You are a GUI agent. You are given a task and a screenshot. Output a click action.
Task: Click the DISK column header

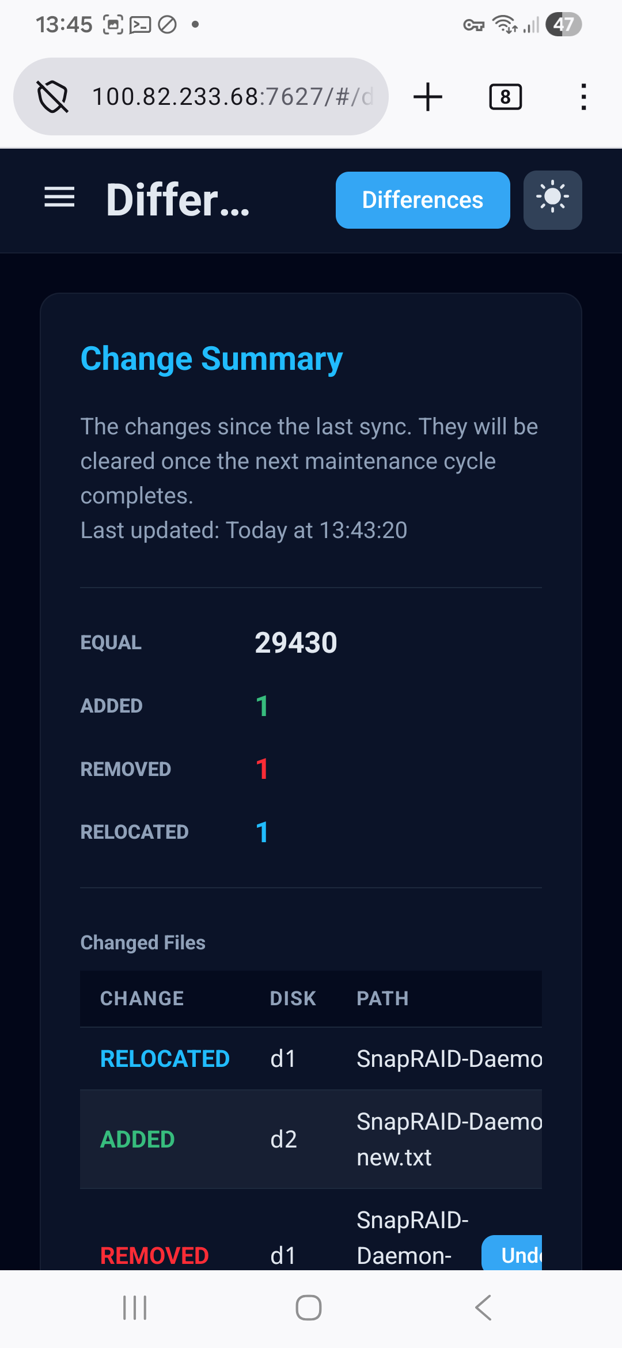click(293, 998)
